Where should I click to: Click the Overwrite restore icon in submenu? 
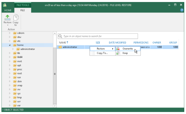118,49
